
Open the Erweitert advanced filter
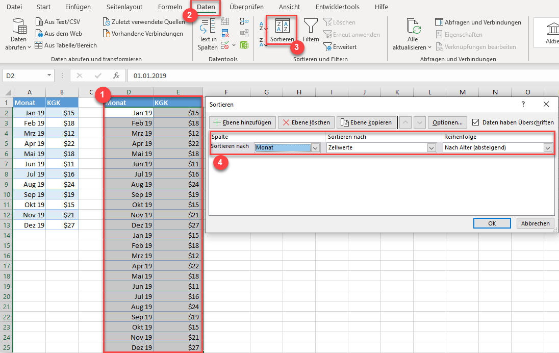(340, 47)
